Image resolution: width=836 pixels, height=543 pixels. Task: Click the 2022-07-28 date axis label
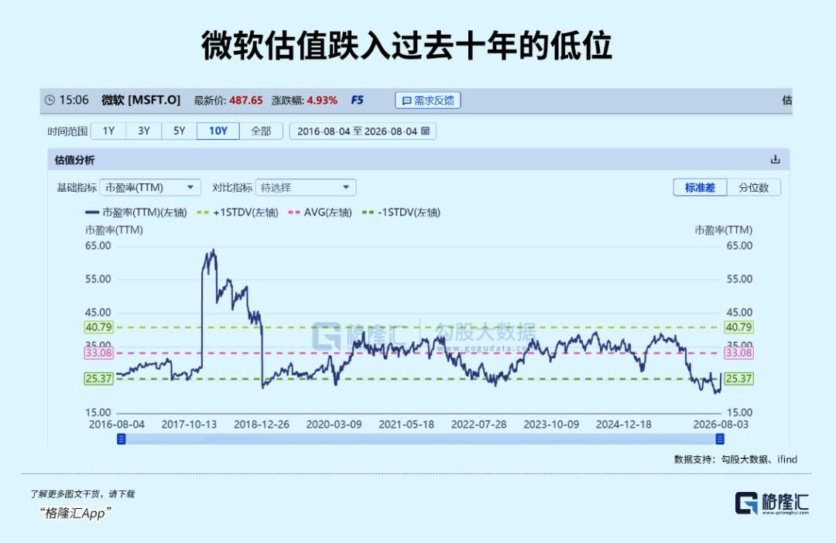tap(479, 425)
